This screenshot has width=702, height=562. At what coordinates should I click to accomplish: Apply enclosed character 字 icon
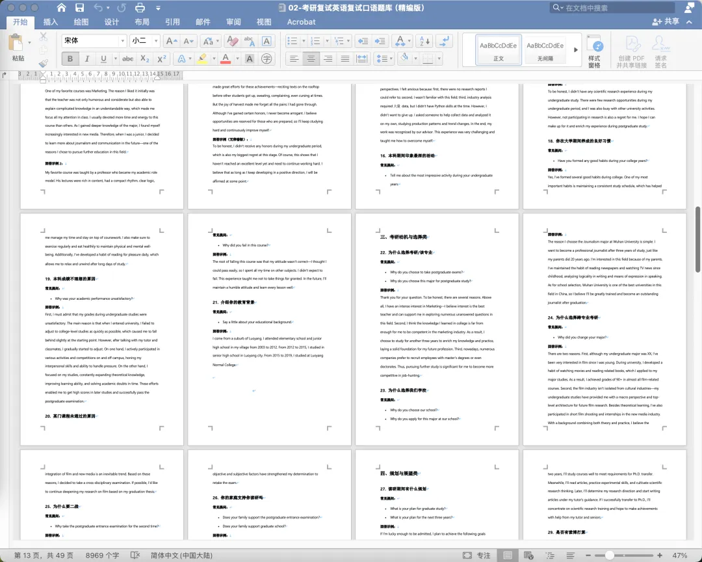click(267, 59)
